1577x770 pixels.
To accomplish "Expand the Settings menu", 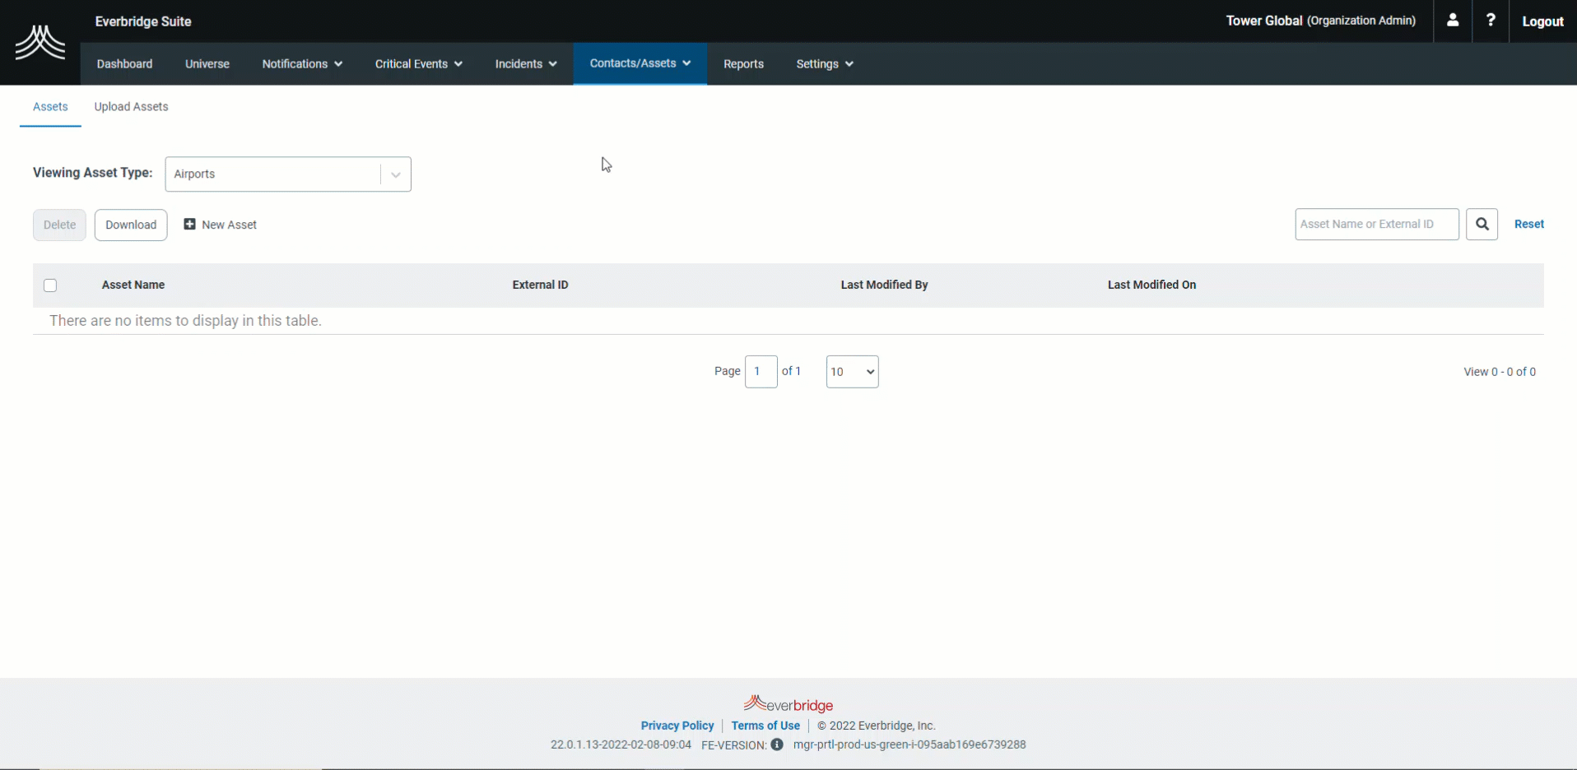I will click(825, 64).
